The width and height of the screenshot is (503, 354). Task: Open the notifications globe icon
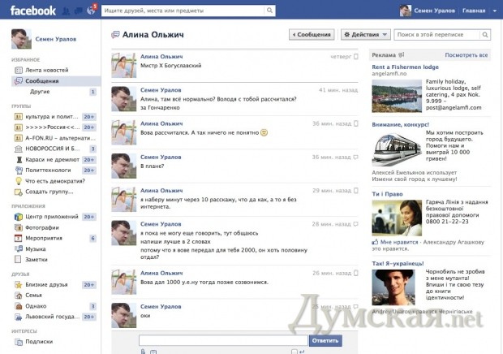pyautogui.click(x=91, y=11)
